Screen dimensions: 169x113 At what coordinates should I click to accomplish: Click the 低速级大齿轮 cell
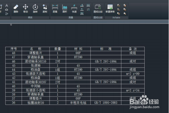(x=36, y=74)
